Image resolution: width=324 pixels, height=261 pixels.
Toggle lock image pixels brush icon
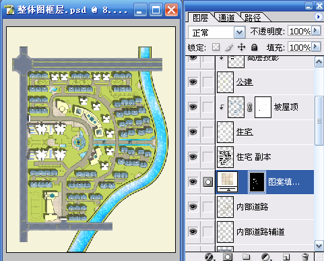[229, 47]
